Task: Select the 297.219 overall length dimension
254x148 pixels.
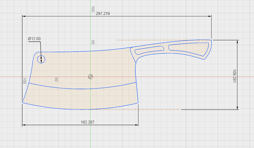Action: [x=103, y=14]
